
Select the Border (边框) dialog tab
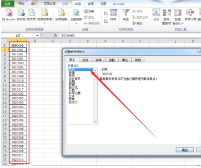112,60
